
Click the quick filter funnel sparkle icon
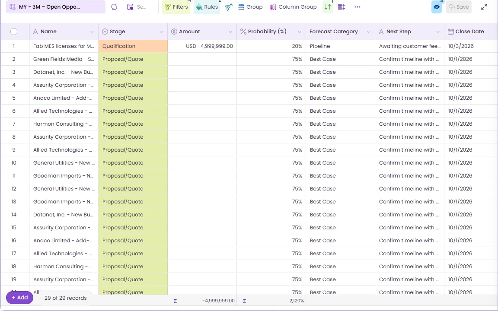point(229,7)
